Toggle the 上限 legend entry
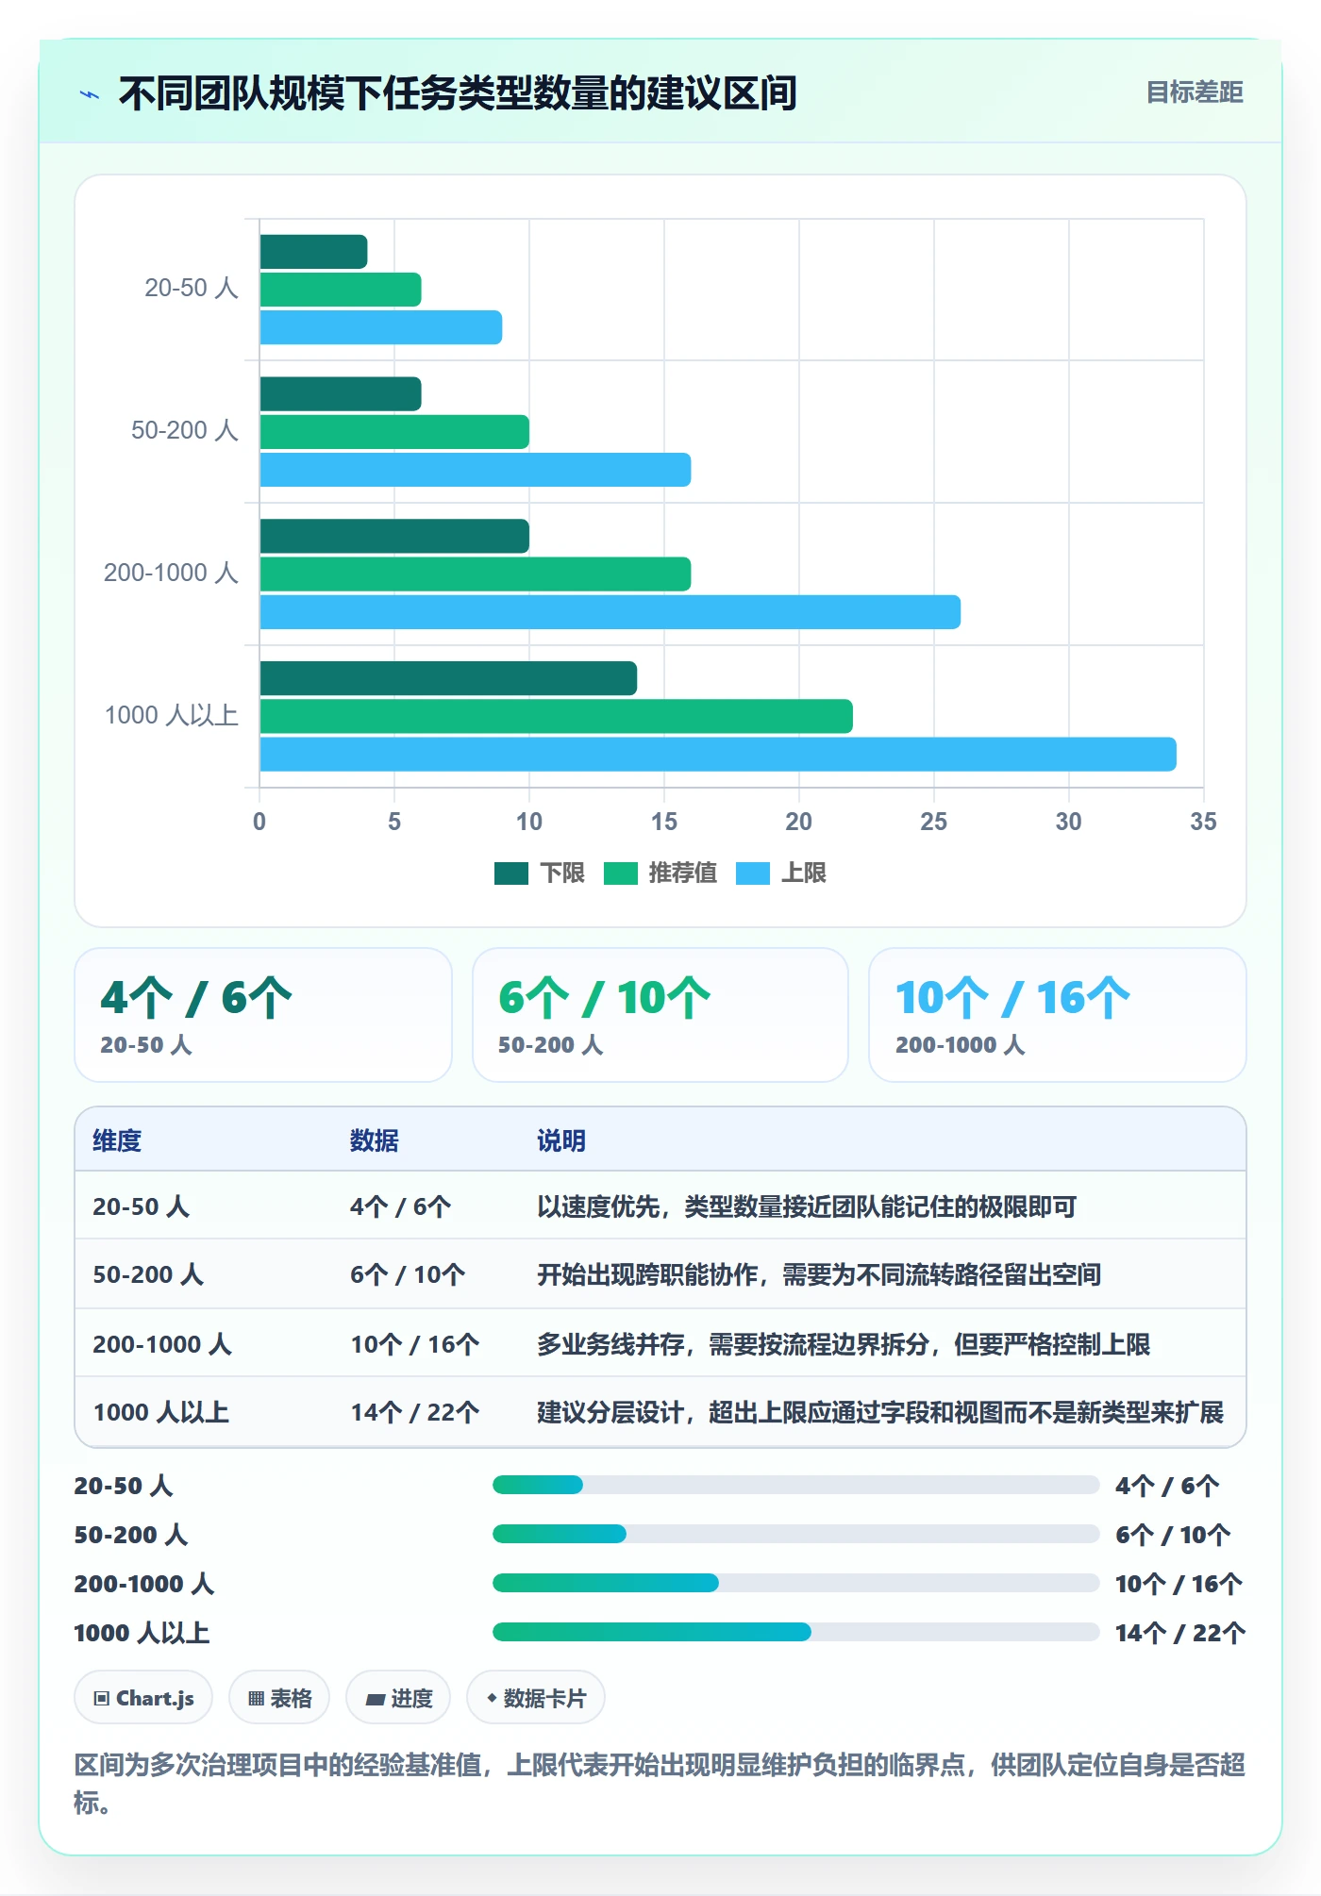Viewport: 1321px width, 1896px height. point(781,873)
